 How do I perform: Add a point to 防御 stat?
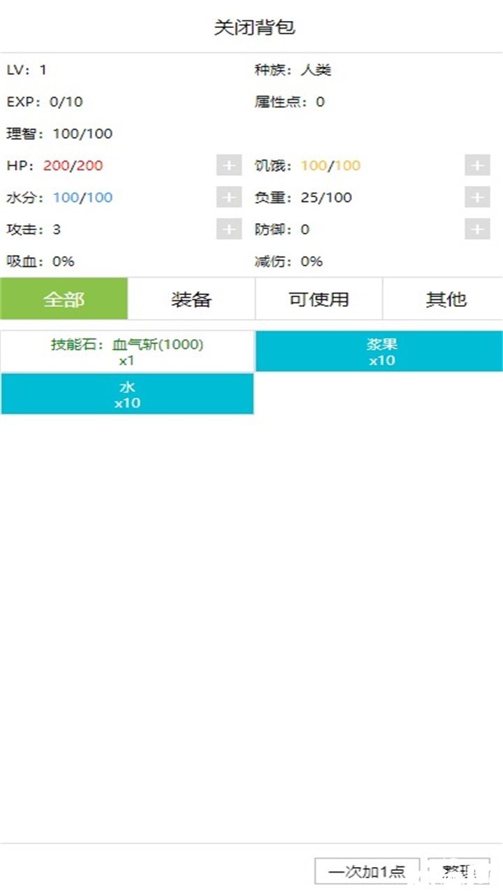(x=477, y=229)
